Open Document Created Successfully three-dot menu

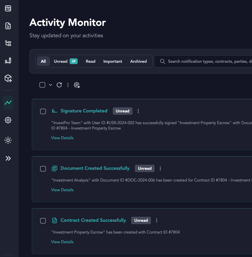[x=160, y=168]
